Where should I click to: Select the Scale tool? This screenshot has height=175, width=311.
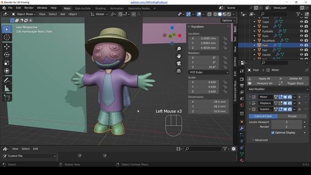[7, 63]
